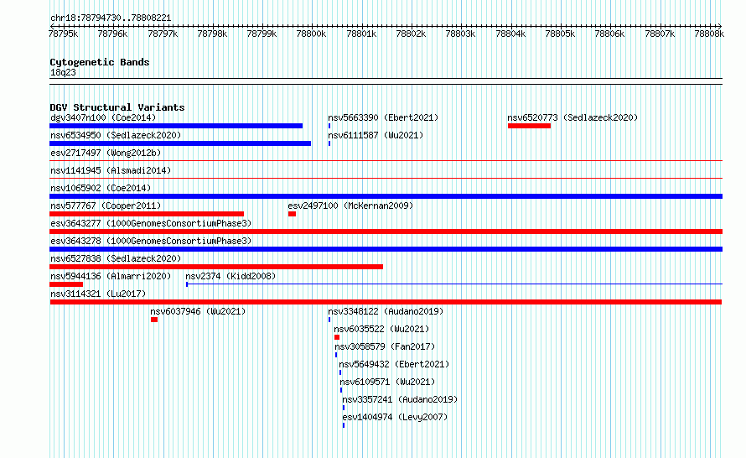Click the 78808k ruler label

(709, 34)
